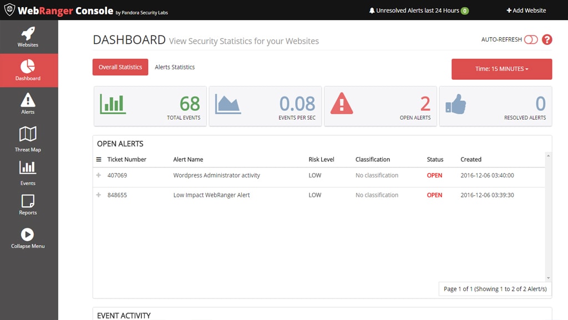This screenshot has width=568, height=320.
Task: Open the column menu beside Ticket Number
Action: click(99, 160)
